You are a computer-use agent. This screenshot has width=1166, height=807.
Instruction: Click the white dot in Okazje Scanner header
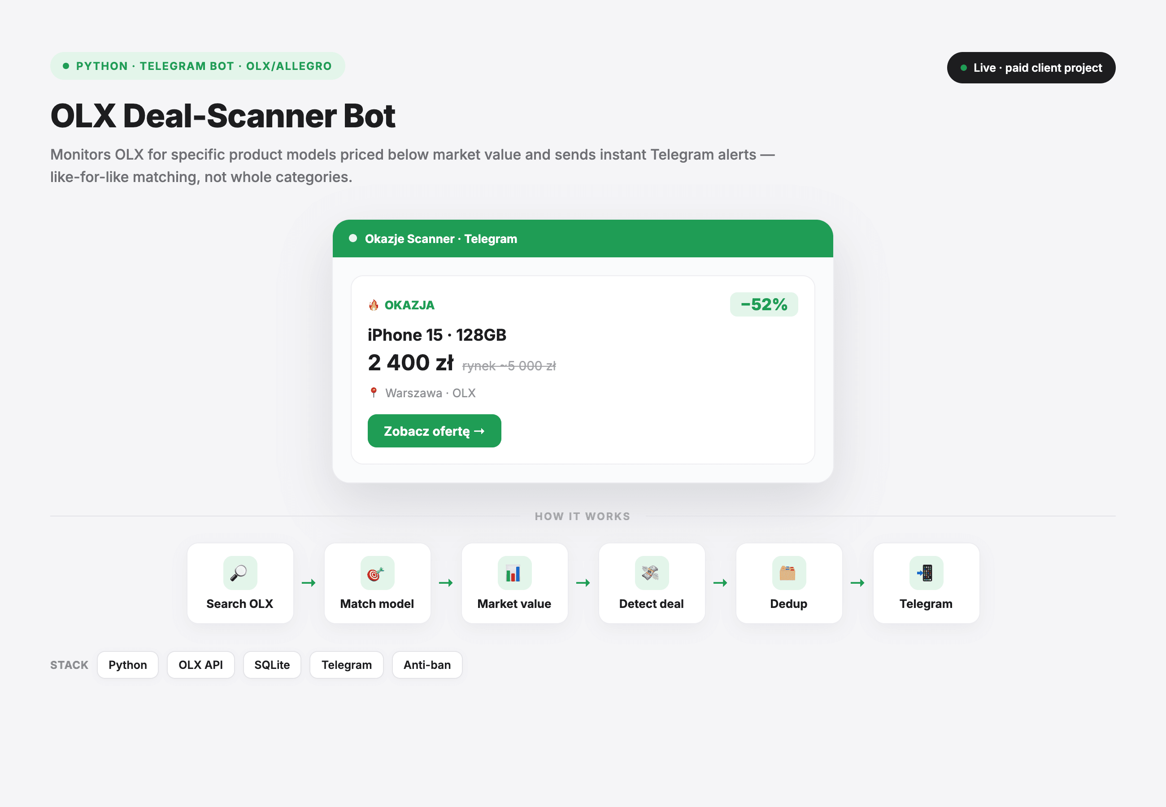353,238
